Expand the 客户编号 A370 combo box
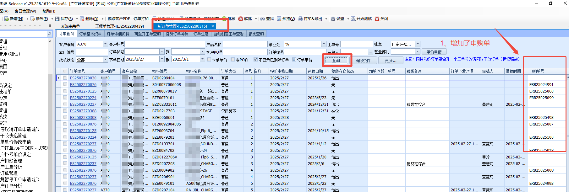Screen dimensions: 569x192 click(x=106, y=44)
